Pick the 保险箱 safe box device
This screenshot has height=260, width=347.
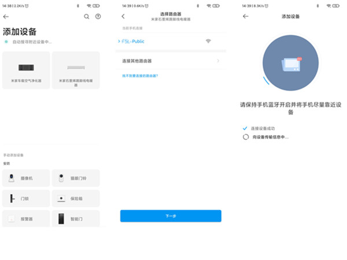pos(61,198)
